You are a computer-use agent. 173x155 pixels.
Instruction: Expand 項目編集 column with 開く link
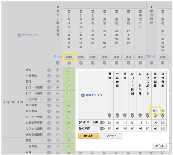point(155,110)
